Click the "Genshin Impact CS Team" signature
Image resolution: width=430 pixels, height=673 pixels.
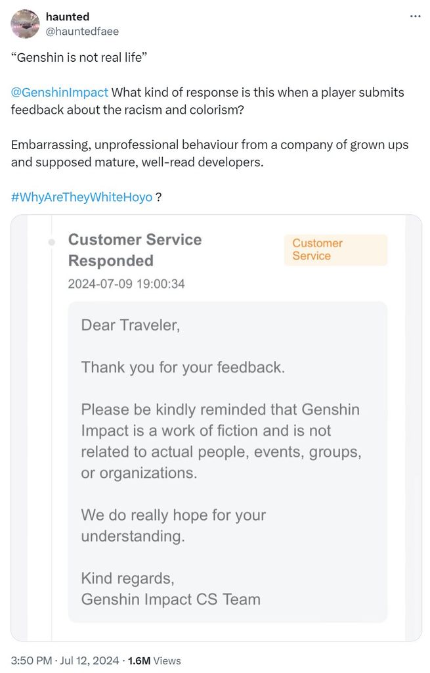(171, 599)
